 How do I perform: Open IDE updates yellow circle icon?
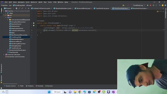(163, 5)
